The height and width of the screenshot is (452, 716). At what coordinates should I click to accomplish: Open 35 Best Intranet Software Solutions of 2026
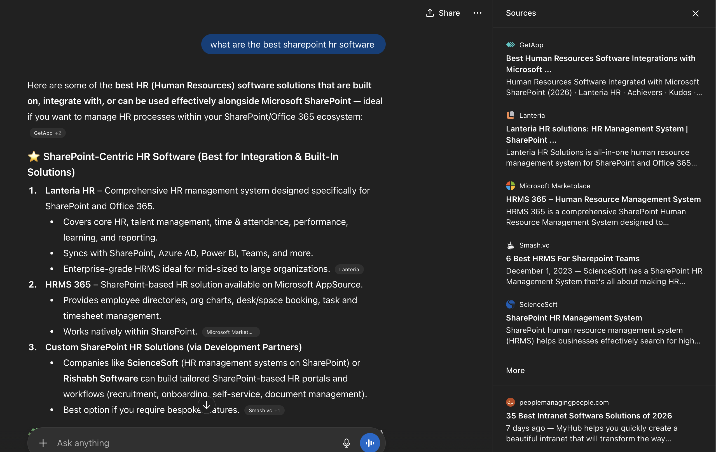[x=589, y=415]
